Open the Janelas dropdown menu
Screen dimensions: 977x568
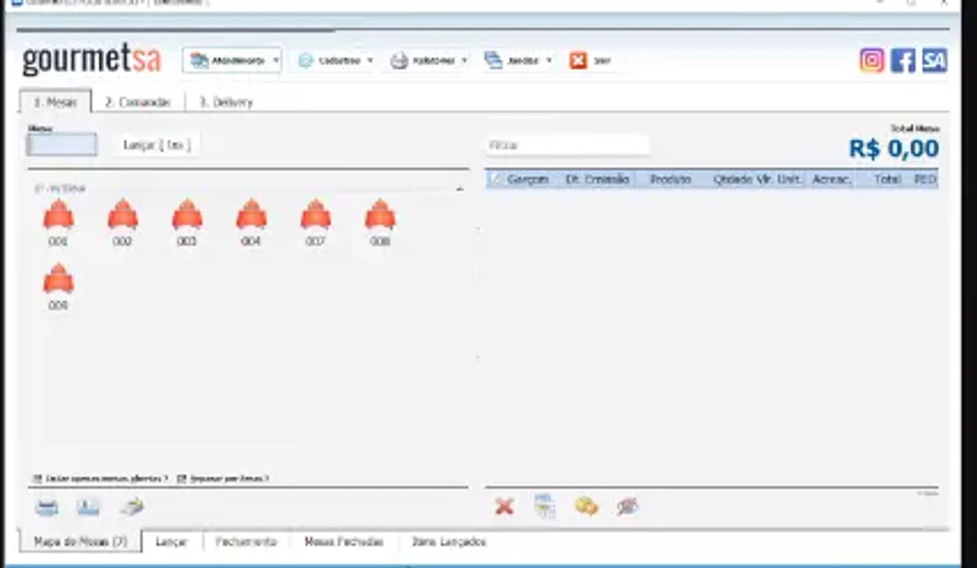[x=518, y=60]
